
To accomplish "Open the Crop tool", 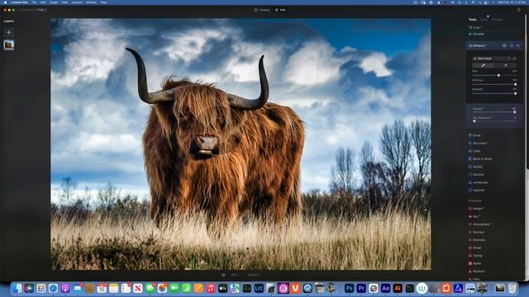I will pos(476,27).
